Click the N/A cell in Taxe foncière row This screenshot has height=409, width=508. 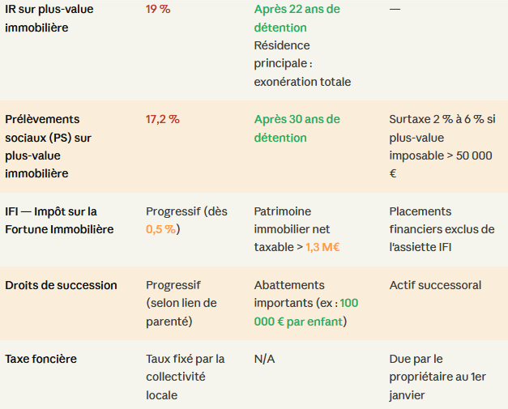264,358
